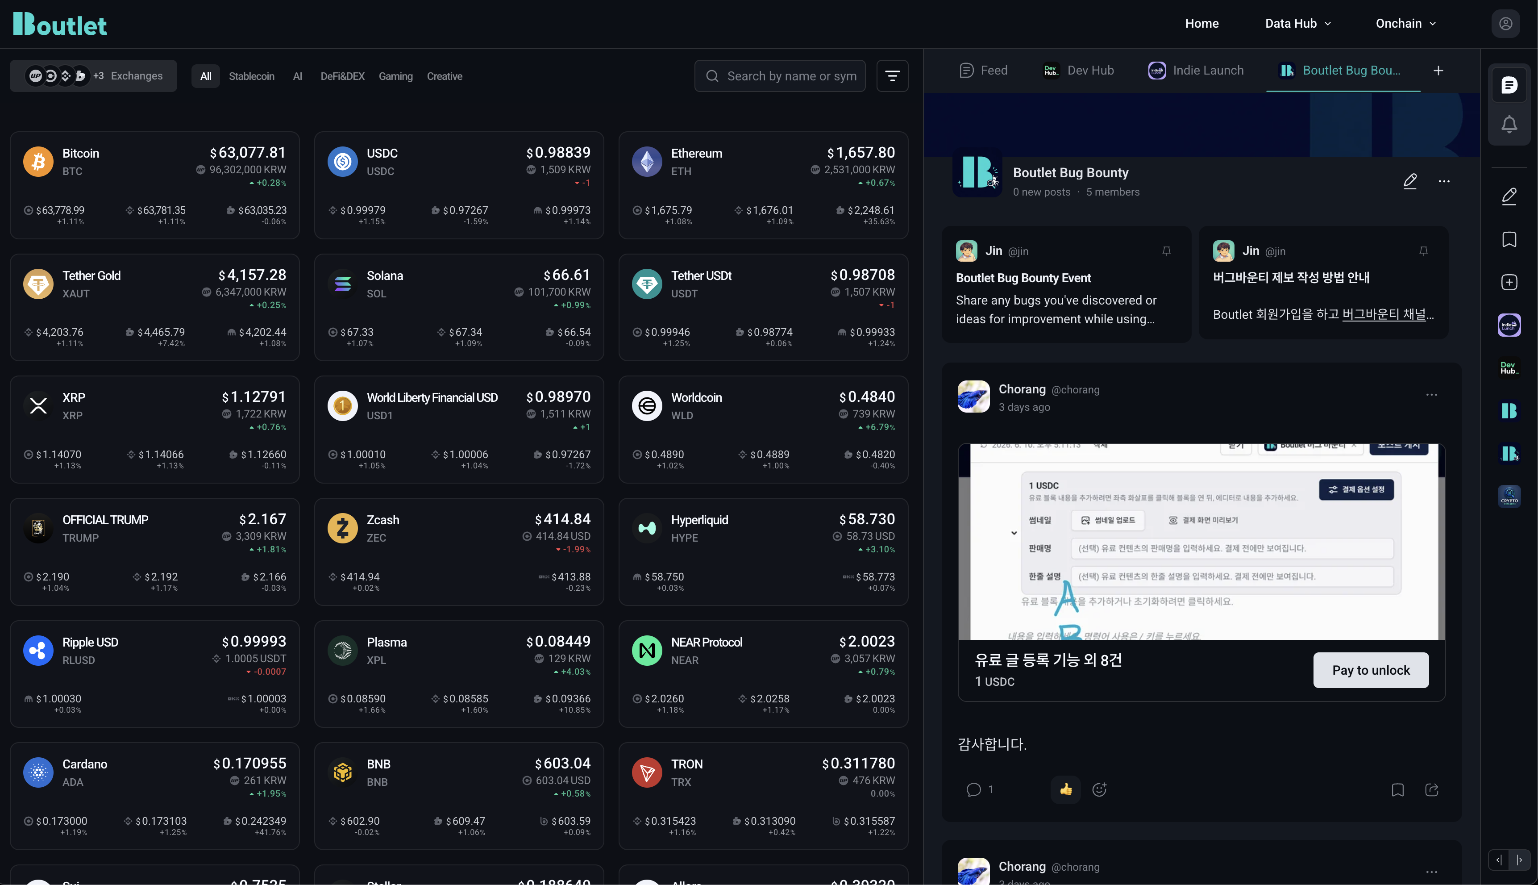The height and width of the screenshot is (885, 1538).
Task: Open Dev Hub channel from sidebar icon
Action: [x=1509, y=368]
